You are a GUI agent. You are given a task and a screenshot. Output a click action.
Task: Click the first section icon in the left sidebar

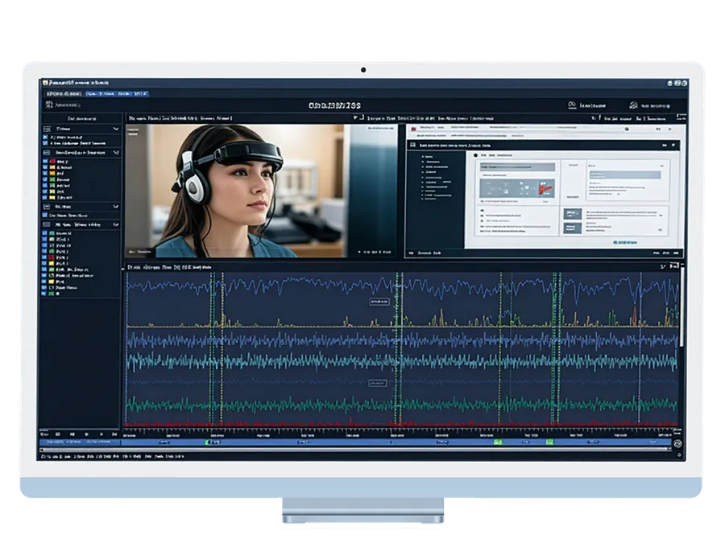46,129
